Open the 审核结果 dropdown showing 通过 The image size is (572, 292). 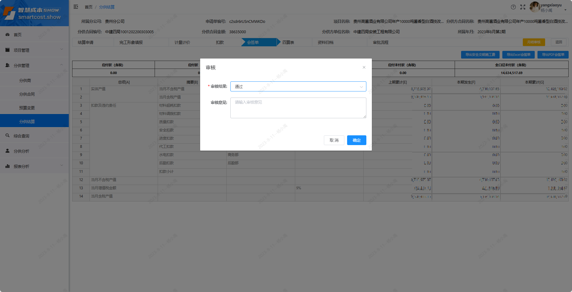tap(298, 86)
